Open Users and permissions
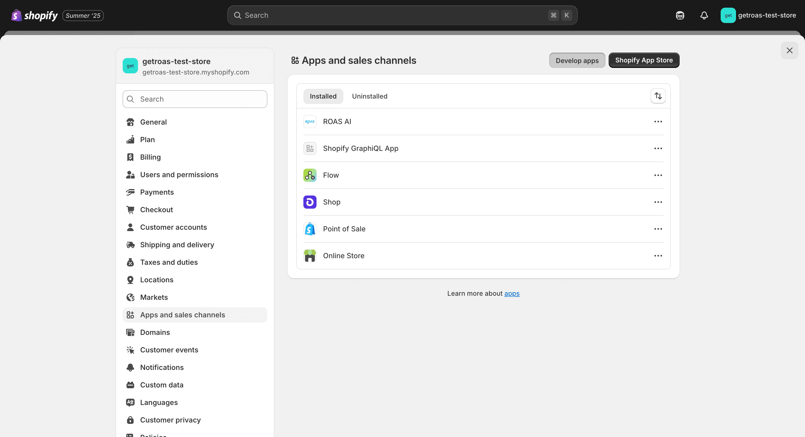 pos(195,174)
